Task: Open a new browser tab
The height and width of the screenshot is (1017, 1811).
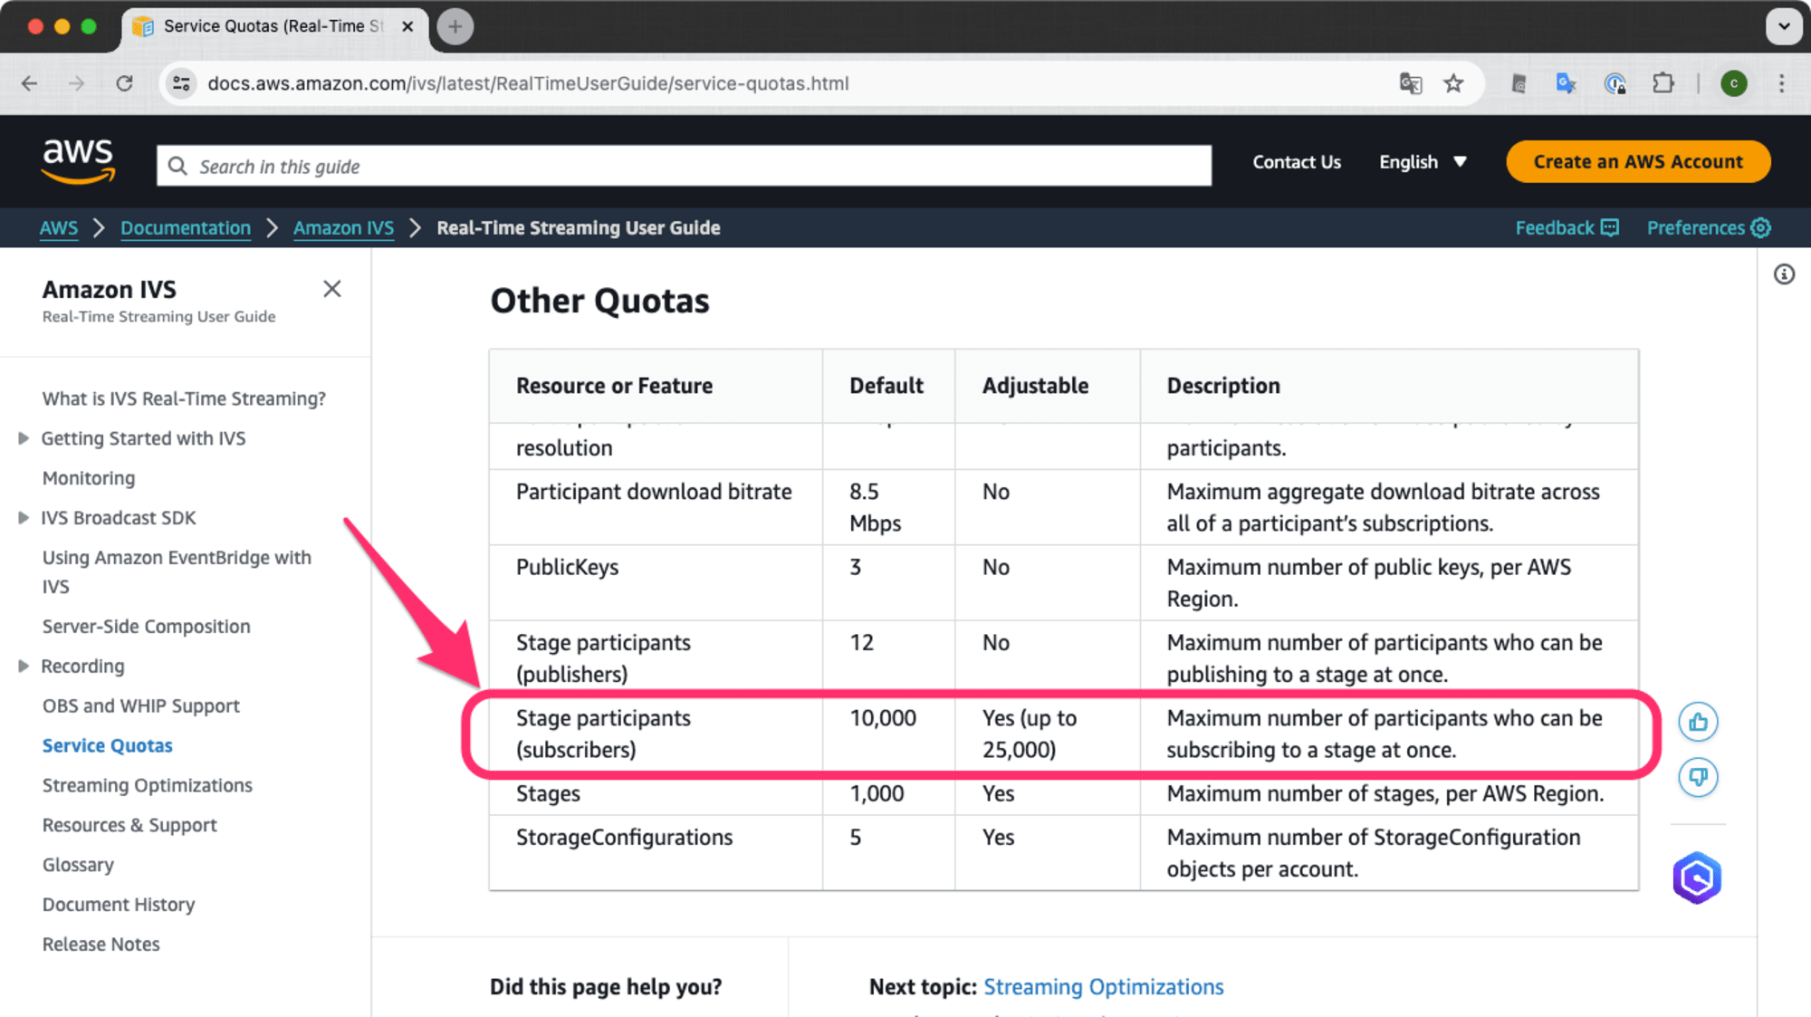Action: tap(455, 26)
